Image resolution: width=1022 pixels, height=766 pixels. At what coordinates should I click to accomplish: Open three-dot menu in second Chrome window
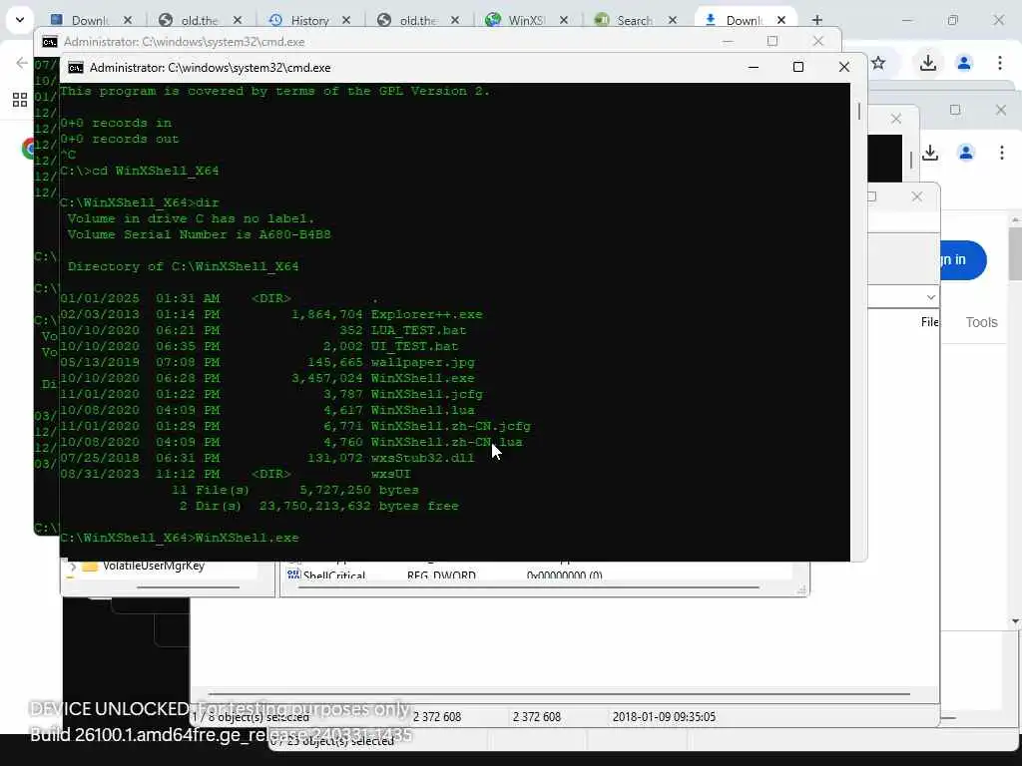click(x=1002, y=153)
